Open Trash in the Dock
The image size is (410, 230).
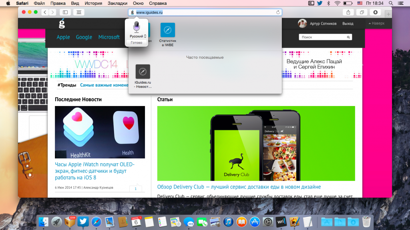click(x=367, y=222)
